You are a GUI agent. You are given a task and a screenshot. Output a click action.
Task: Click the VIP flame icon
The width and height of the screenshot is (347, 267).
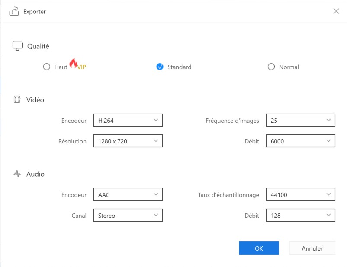[73, 64]
